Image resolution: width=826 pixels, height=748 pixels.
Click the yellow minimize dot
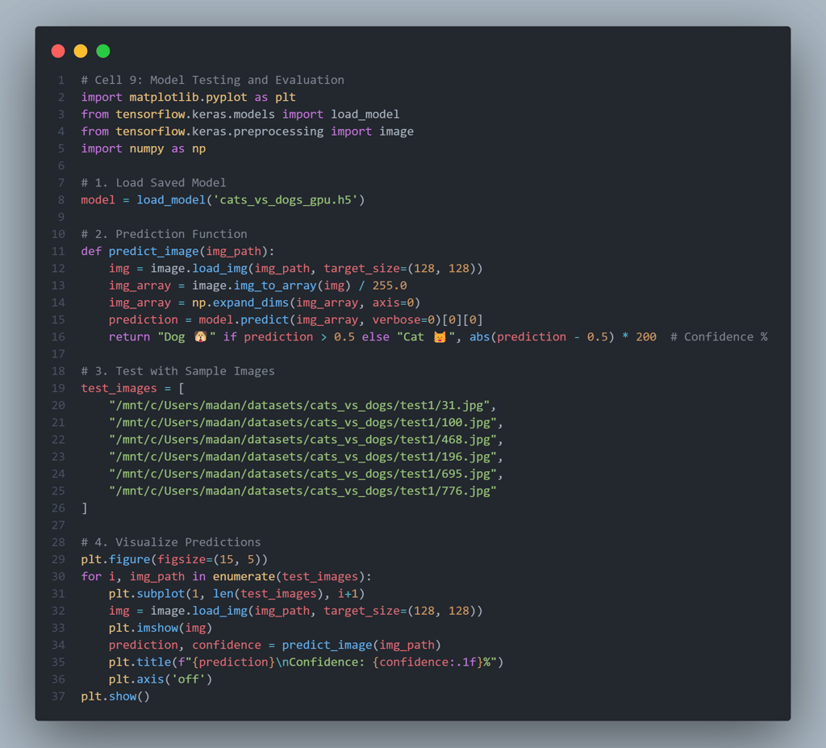pyautogui.click(x=81, y=51)
